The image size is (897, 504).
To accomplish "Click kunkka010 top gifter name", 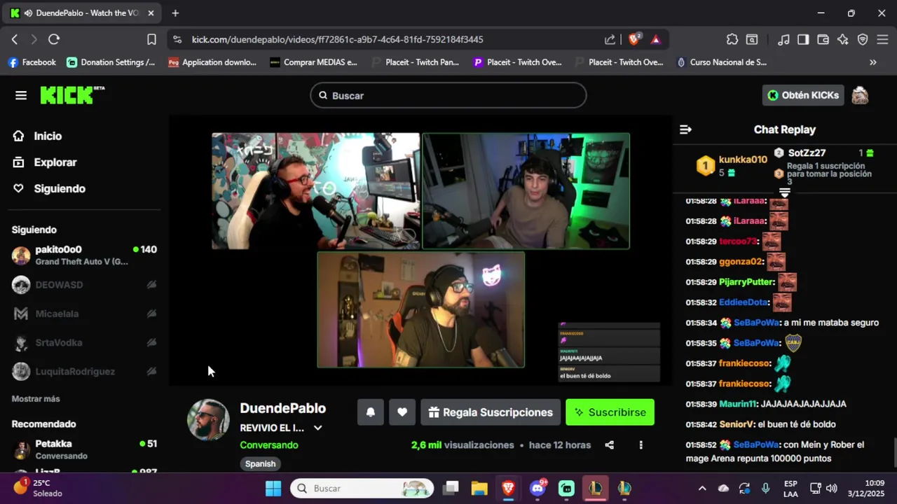I will (743, 160).
